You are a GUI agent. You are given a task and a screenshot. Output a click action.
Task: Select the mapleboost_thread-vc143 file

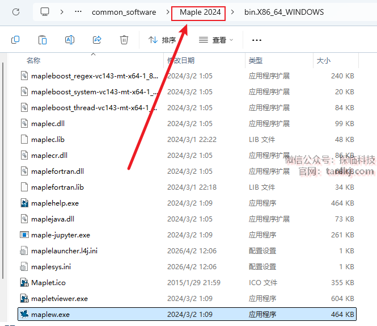pyautogui.click(x=94, y=108)
